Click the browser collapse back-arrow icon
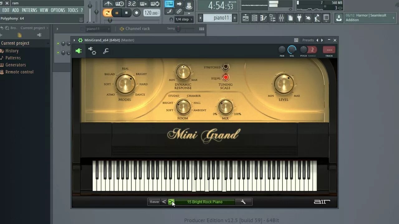Image resolution: width=399 pixels, height=224 pixels. pyautogui.click(x=2, y=28)
